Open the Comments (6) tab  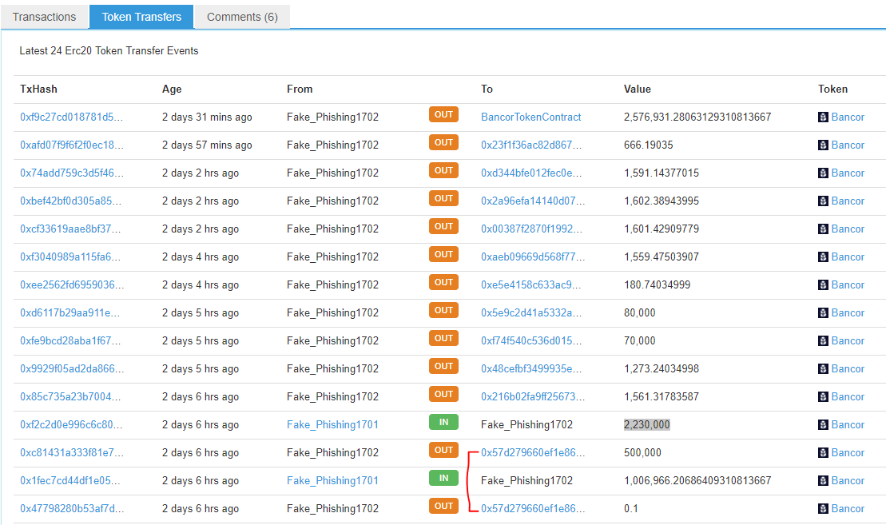coord(242,17)
